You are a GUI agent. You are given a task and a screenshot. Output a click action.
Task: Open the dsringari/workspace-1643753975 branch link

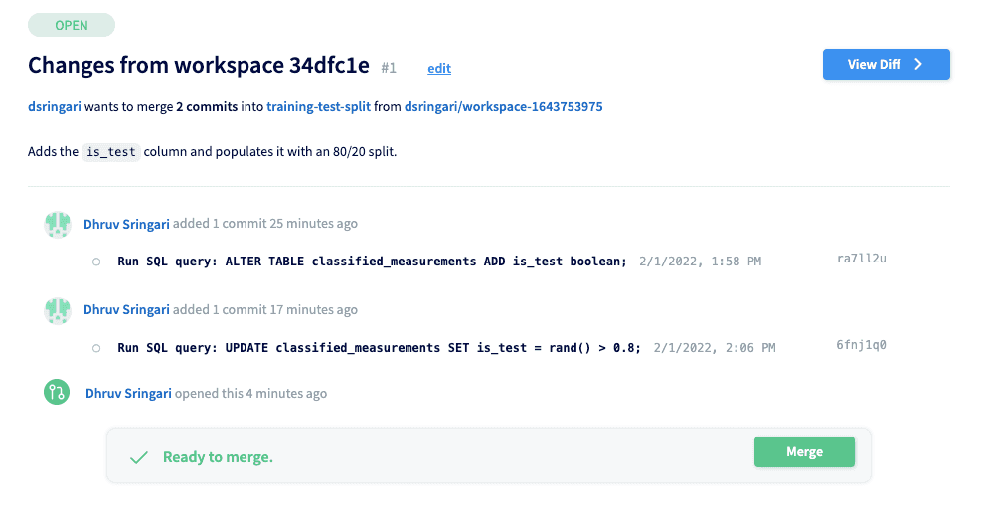(x=504, y=106)
